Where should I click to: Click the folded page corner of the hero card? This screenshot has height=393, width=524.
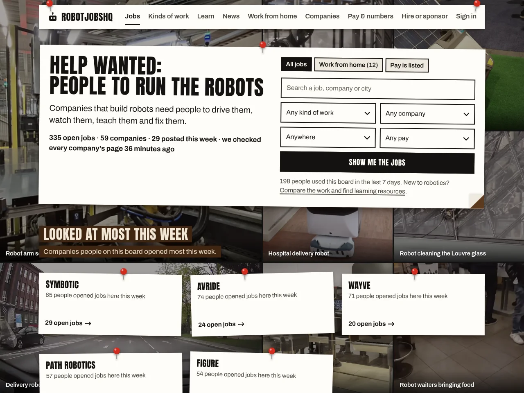(477, 201)
